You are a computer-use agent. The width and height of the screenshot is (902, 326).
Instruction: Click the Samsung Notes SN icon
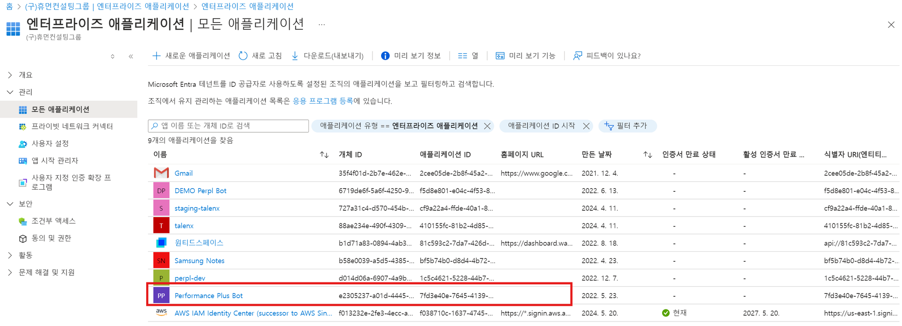(161, 260)
